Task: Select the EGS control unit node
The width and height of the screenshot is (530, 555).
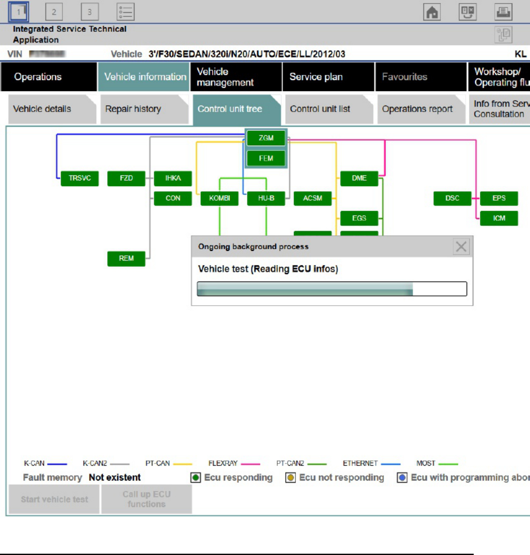Action: pyautogui.click(x=359, y=218)
